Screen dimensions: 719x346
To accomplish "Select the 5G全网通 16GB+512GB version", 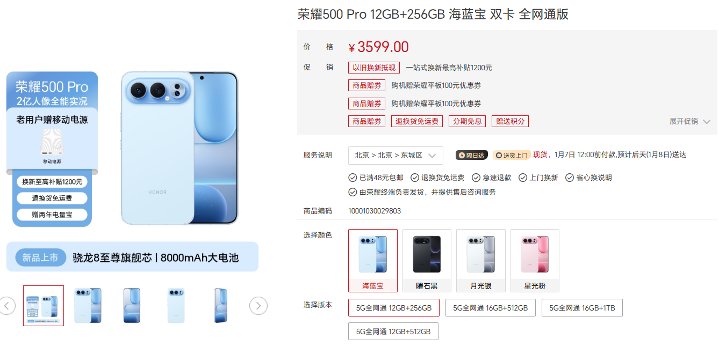I will 491,308.
